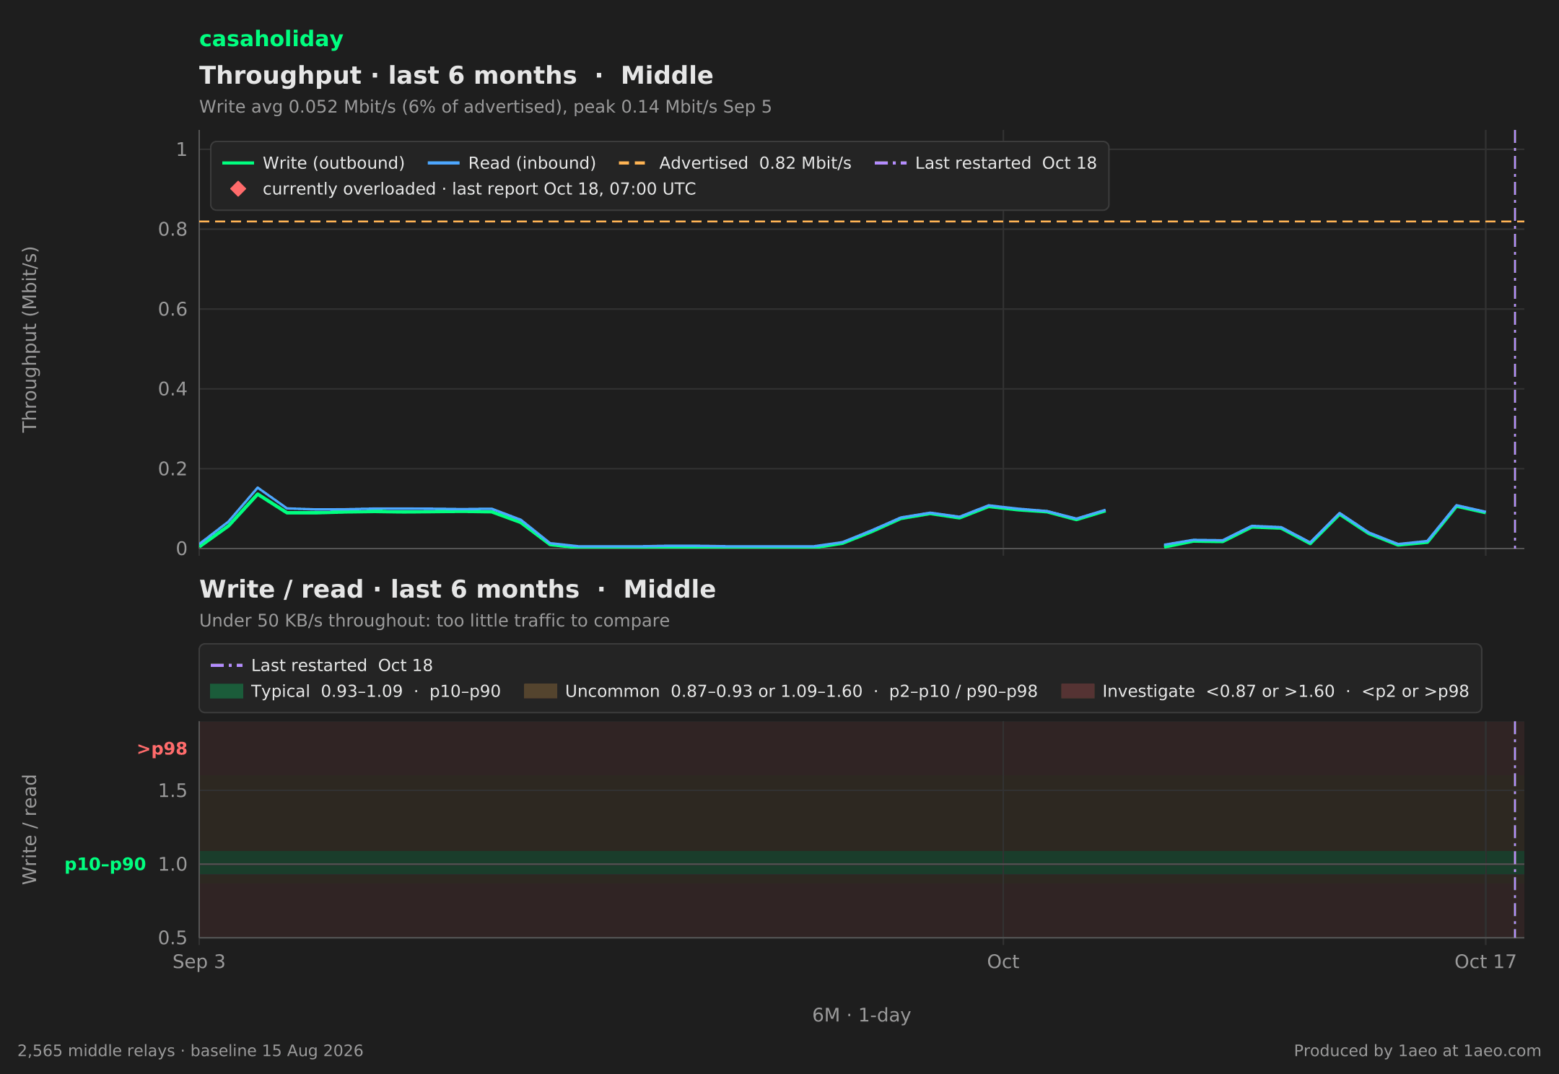Click the Uncommon 0.87–0.93 or 1.09–1.60 label
This screenshot has width=1559, height=1074.
pos(801,691)
